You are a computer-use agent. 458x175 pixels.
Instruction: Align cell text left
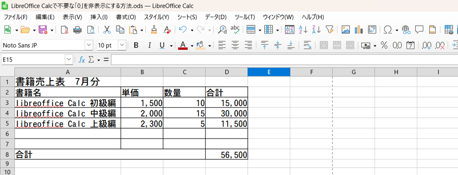[222, 45]
